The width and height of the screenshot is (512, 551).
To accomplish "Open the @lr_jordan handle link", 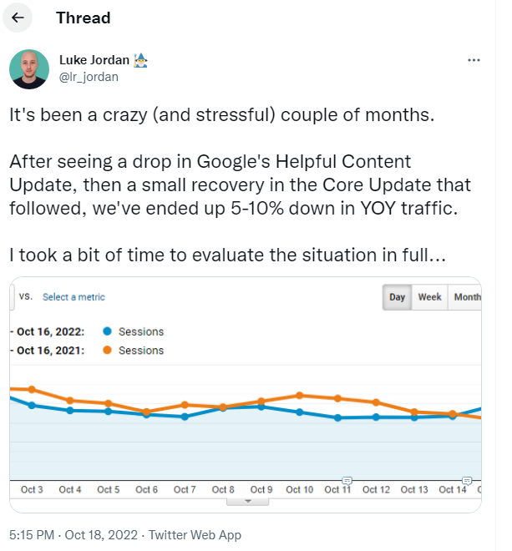I will (x=89, y=77).
